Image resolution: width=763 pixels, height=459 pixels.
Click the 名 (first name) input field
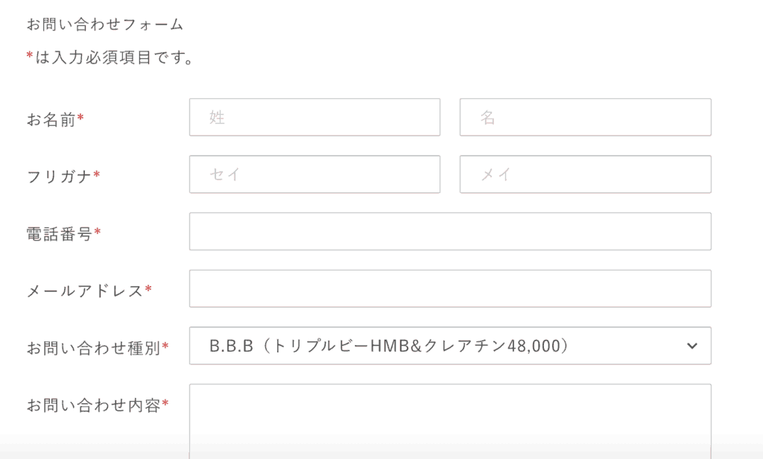point(585,117)
